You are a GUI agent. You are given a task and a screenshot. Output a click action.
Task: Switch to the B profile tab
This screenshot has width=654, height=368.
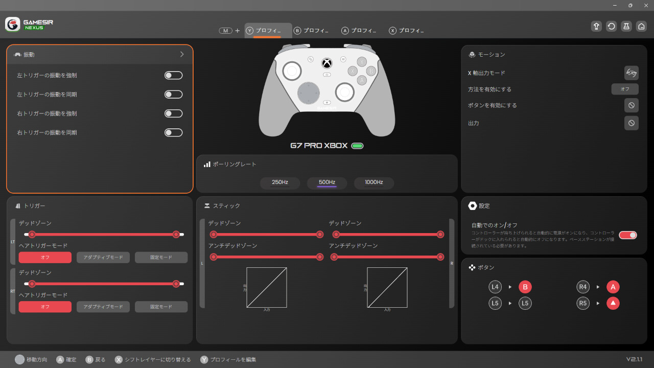pos(311,31)
